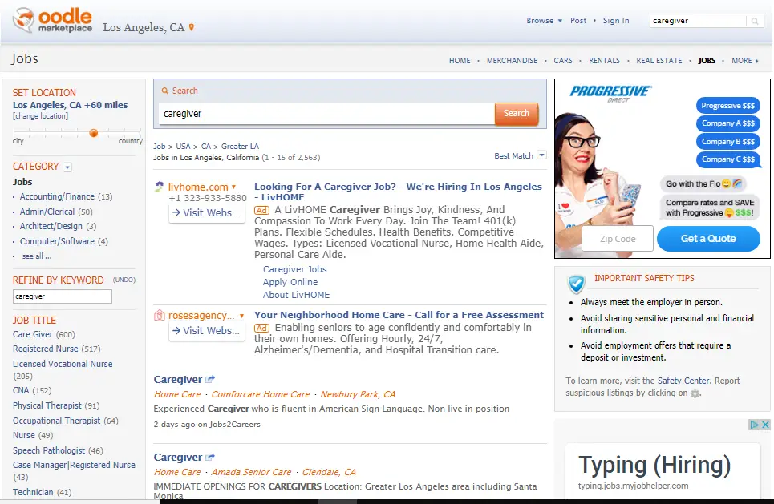Click the Safety Center link
This screenshot has height=504, width=774.
(683, 381)
